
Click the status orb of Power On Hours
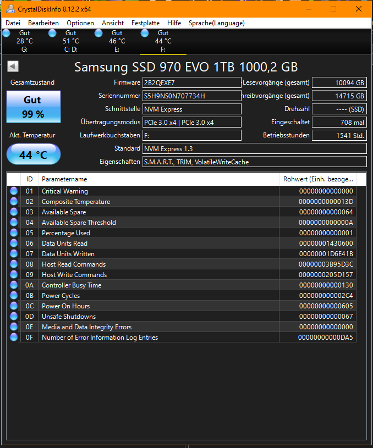(x=14, y=306)
